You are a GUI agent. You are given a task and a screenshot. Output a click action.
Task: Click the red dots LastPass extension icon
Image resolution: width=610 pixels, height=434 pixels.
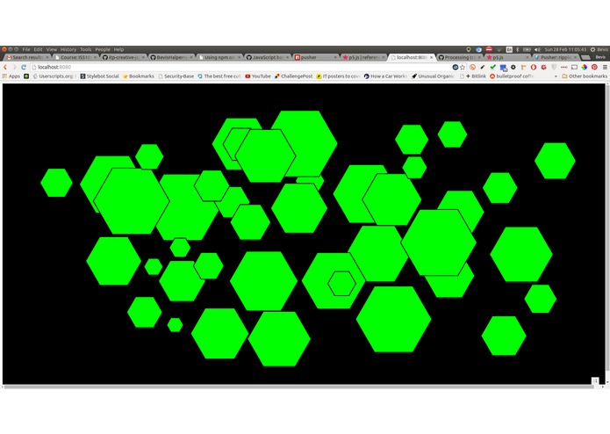(563, 68)
